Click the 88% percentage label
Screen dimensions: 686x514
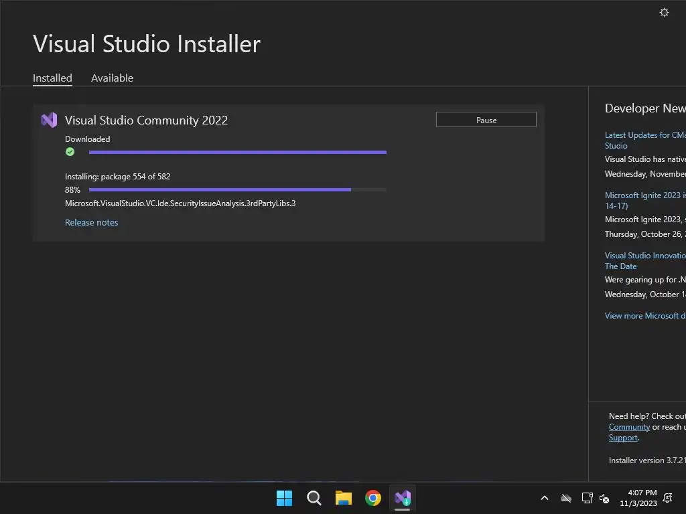[x=72, y=189]
